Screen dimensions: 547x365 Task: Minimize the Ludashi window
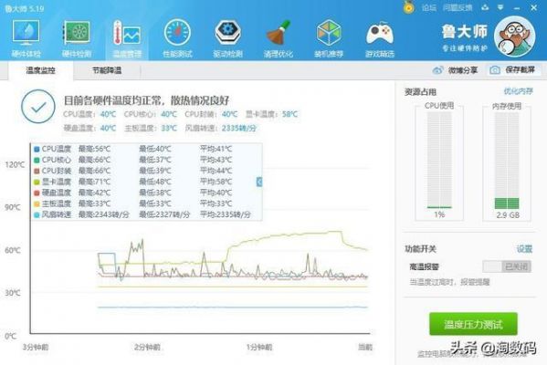tap(517, 7)
